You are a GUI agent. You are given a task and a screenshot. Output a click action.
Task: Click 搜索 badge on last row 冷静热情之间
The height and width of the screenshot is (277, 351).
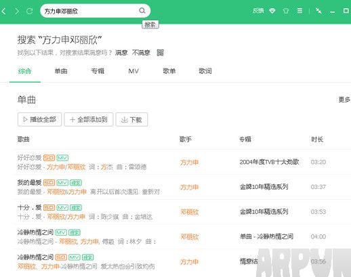click(x=87, y=257)
